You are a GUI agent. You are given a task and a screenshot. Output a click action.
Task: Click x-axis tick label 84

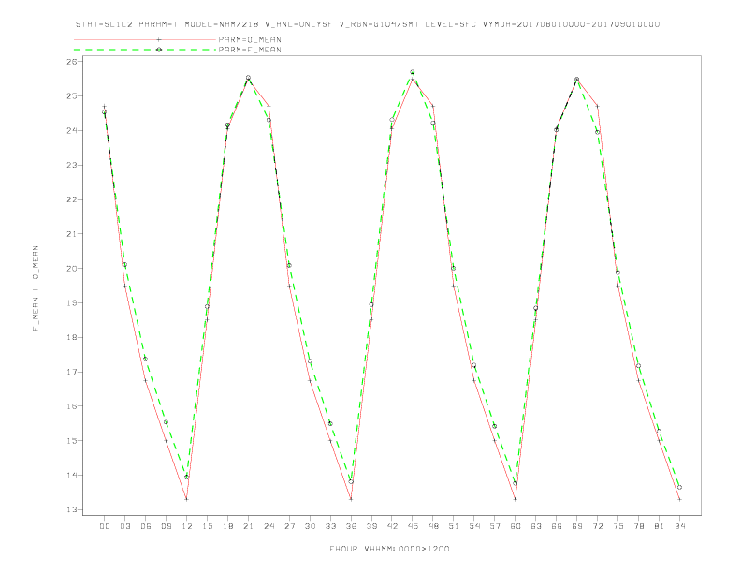pyautogui.click(x=679, y=526)
